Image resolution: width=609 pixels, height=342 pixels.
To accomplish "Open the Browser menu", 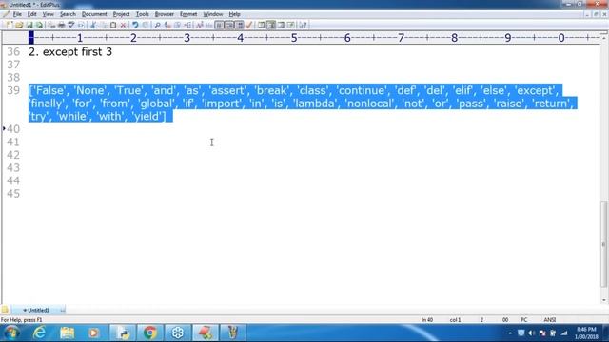I will (x=165, y=14).
